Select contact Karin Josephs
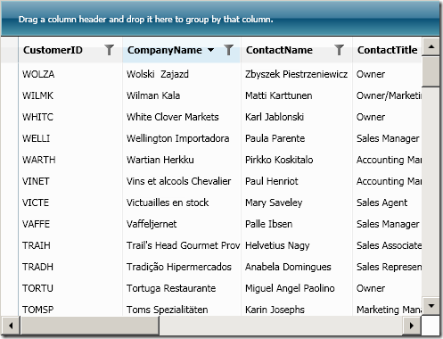Viewport: 443px width, 339px height. tap(297, 308)
